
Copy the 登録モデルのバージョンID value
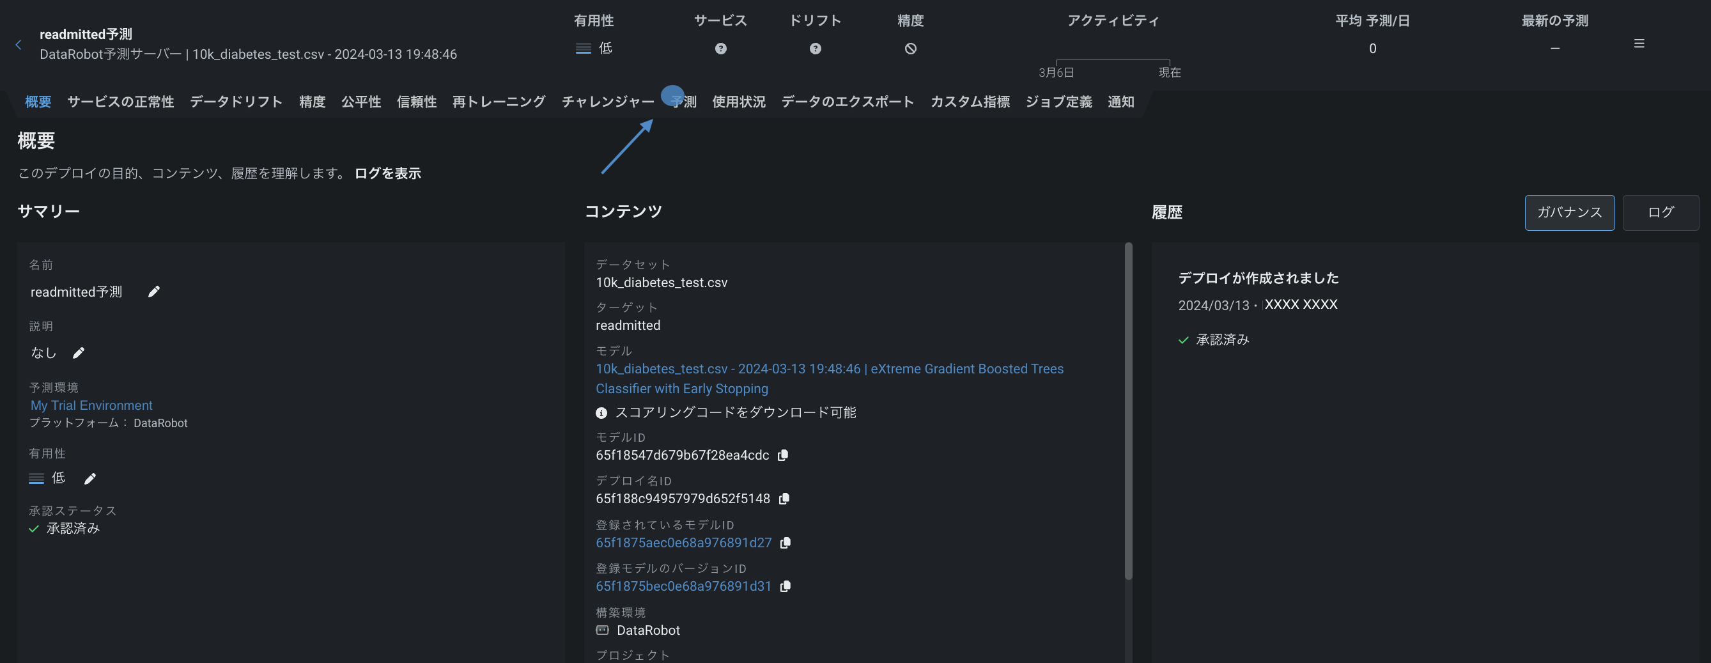[785, 586]
